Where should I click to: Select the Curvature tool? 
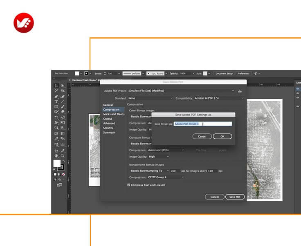pyautogui.click(x=63, y=96)
